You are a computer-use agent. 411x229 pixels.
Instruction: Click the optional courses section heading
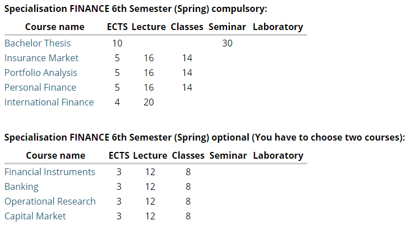(204, 137)
